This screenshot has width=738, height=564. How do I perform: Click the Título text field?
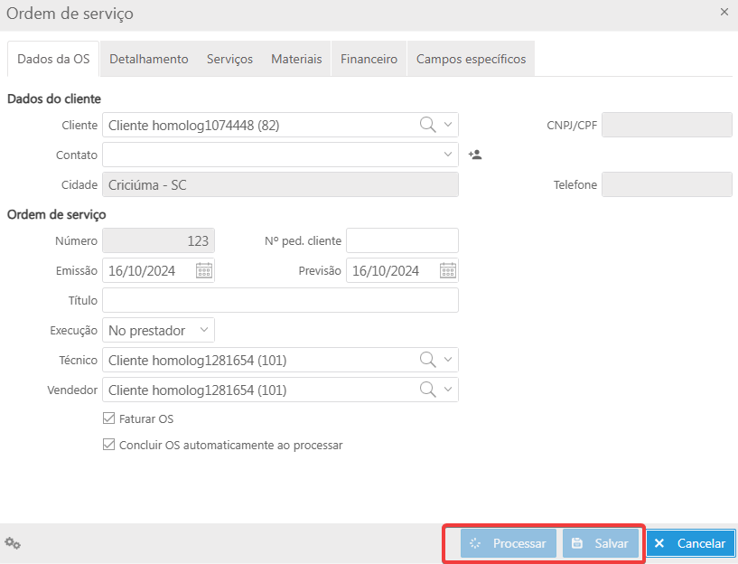pyautogui.click(x=280, y=300)
